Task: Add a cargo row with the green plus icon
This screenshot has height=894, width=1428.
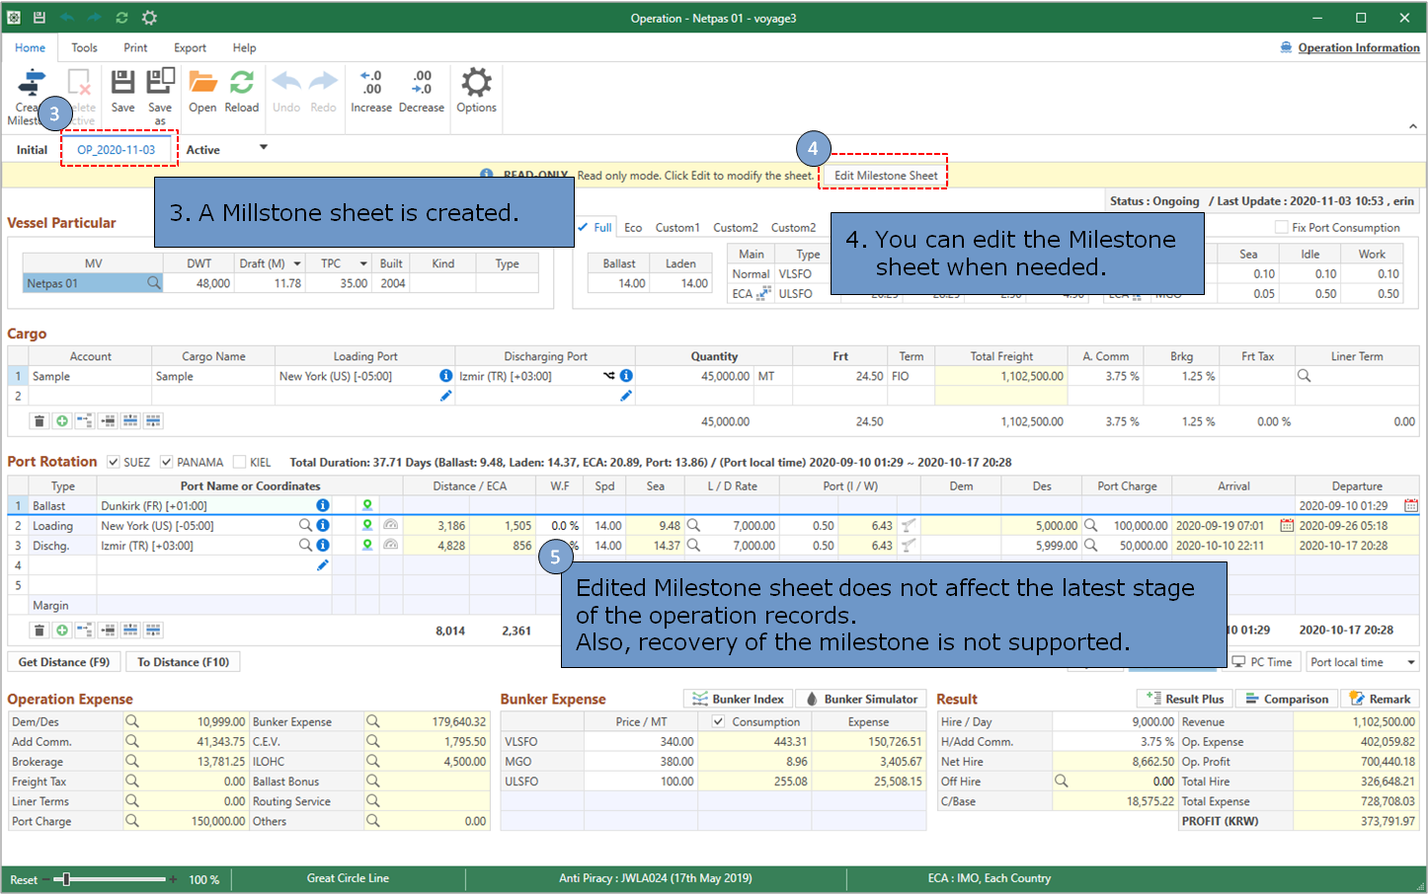Action: pyautogui.click(x=62, y=421)
